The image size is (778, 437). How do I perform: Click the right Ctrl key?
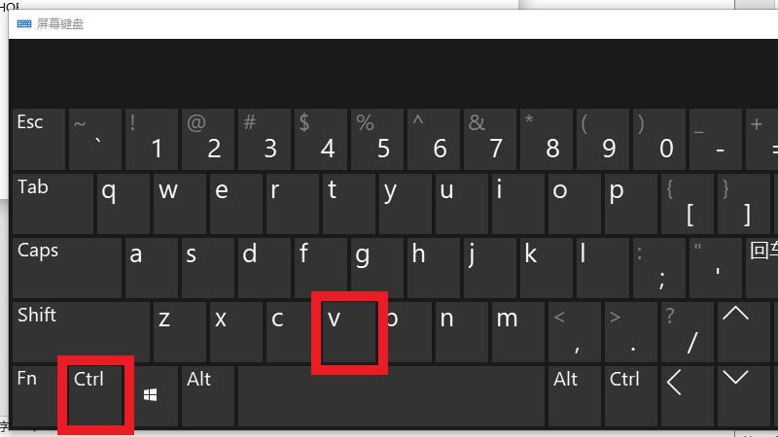point(631,396)
